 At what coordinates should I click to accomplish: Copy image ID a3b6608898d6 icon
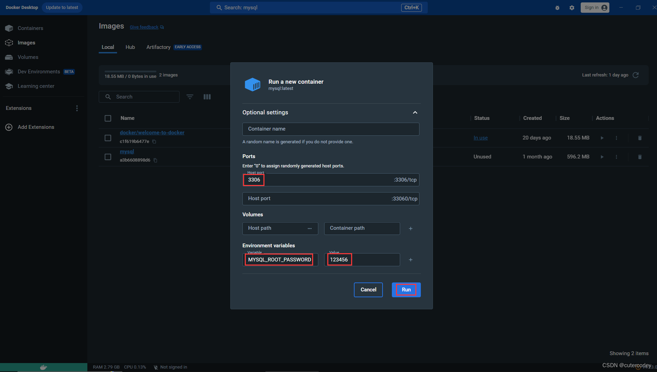pos(155,160)
